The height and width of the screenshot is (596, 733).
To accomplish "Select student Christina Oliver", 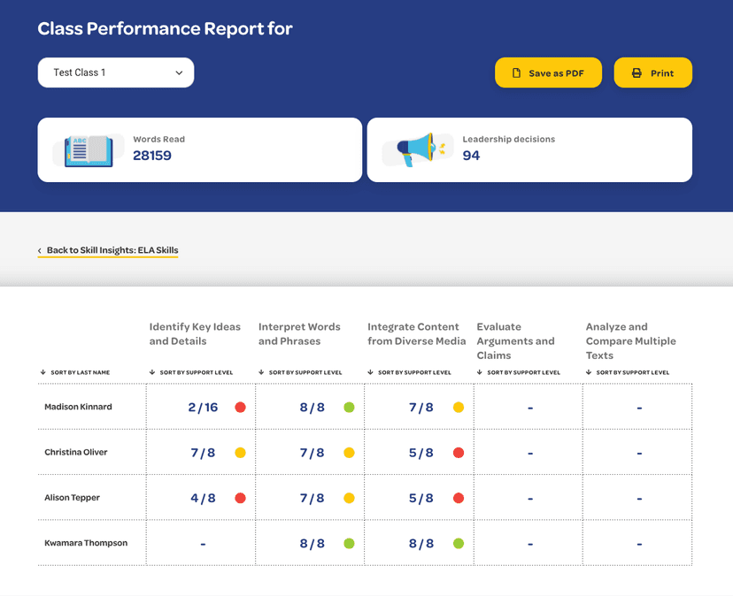I will pos(76,453).
